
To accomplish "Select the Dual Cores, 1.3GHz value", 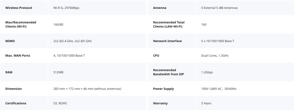I will [215, 56].
